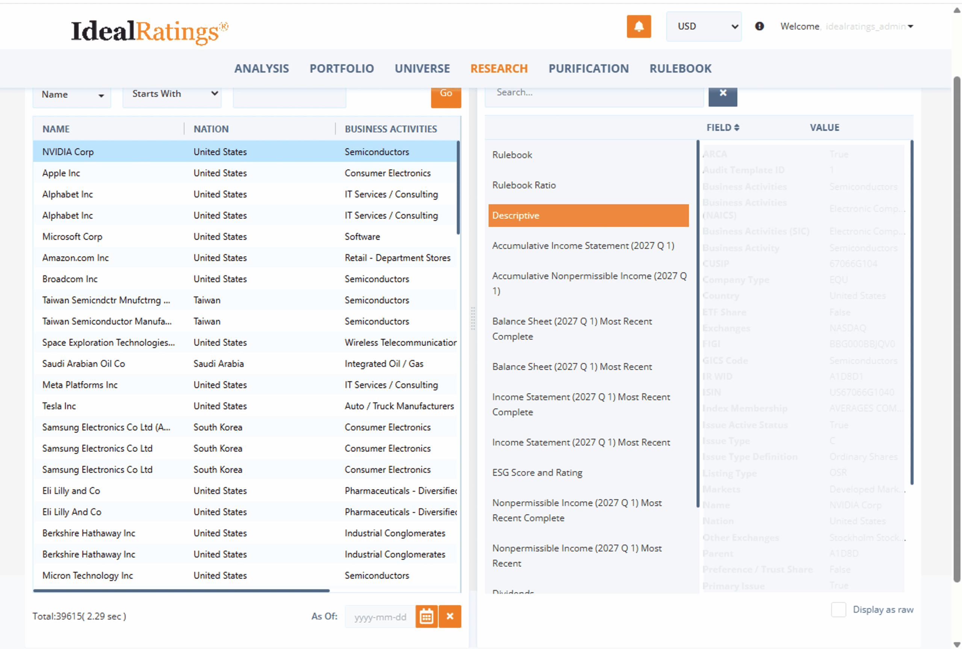Click the As Of yyyy-mm-dd date field
This screenshot has height=649, width=962.
point(380,616)
